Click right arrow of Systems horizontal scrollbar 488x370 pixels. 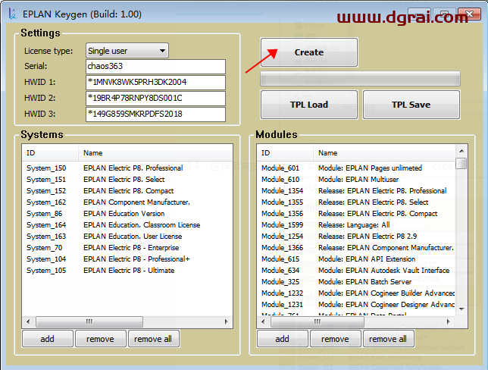point(227,321)
